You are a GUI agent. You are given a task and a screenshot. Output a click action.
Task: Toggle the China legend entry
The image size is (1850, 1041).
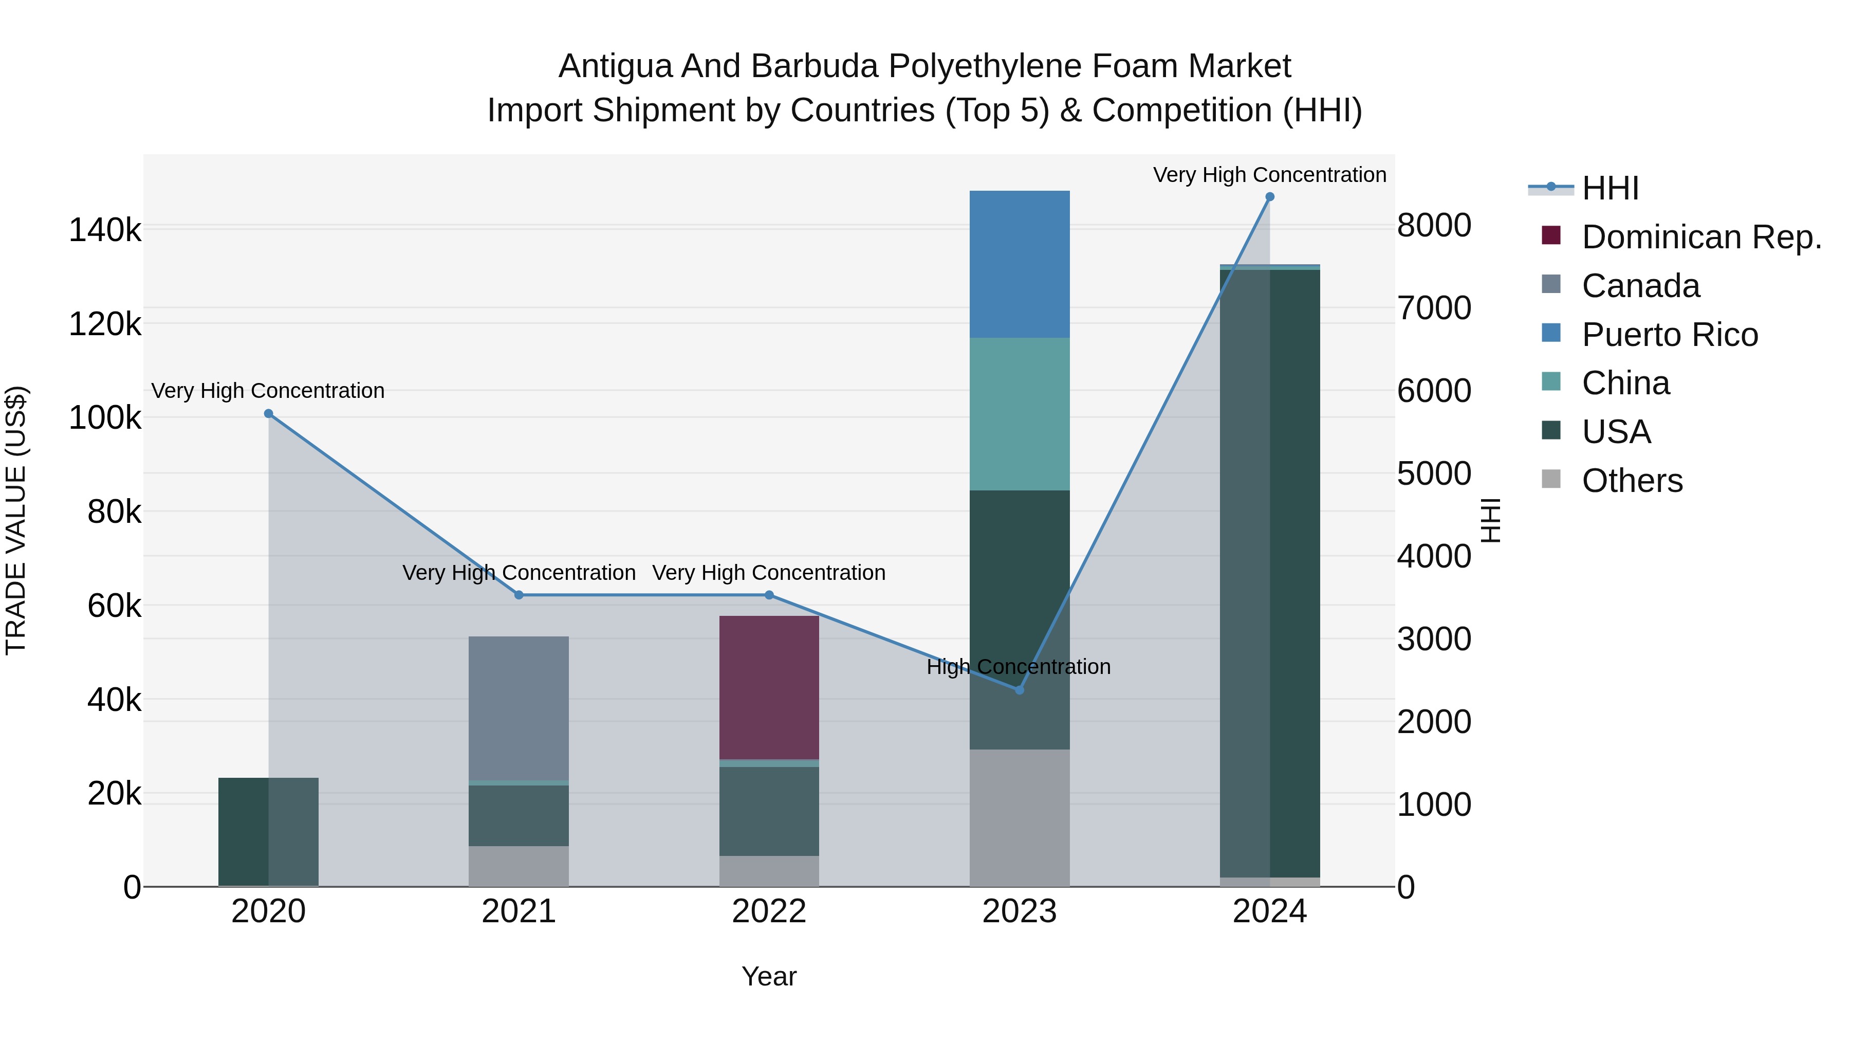click(1606, 383)
